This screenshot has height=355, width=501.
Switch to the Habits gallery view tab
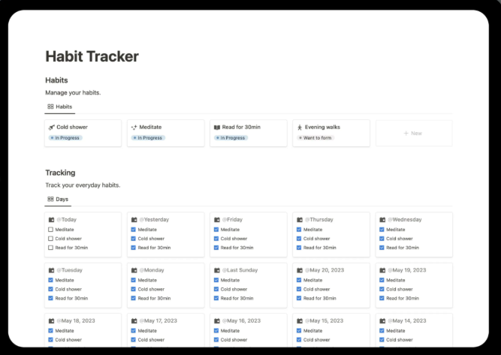[60, 107]
